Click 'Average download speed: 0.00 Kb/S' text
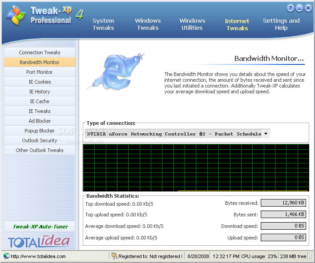 click(x=124, y=226)
